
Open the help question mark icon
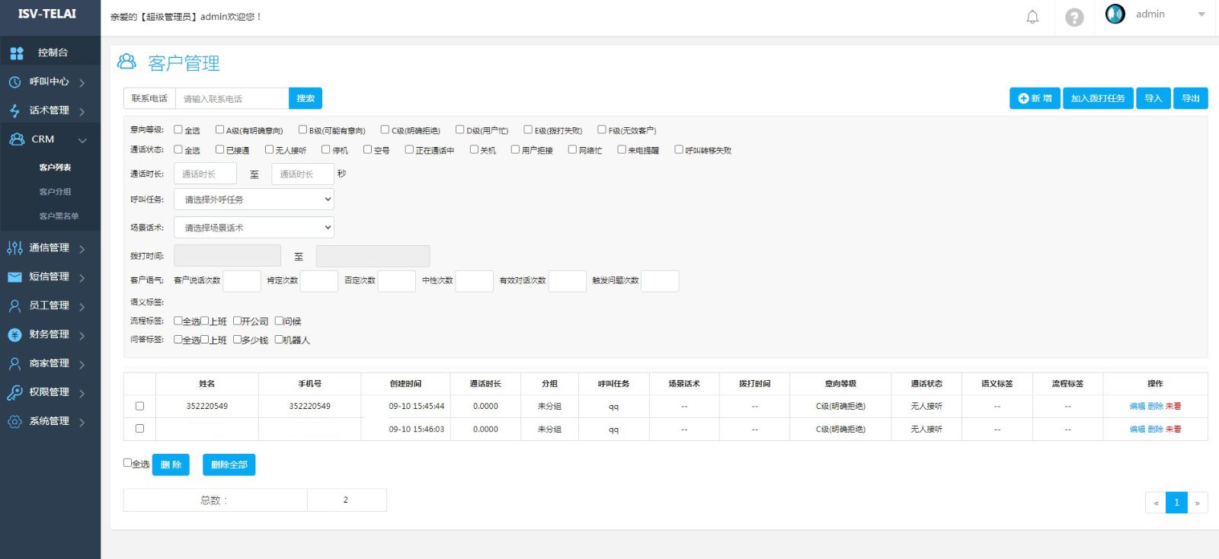click(x=1074, y=18)
